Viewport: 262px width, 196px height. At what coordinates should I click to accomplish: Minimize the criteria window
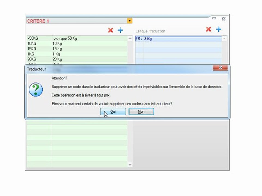(x=214, y=18)
